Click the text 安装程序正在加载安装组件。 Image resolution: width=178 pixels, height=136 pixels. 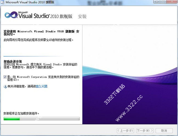pos(21,113)
